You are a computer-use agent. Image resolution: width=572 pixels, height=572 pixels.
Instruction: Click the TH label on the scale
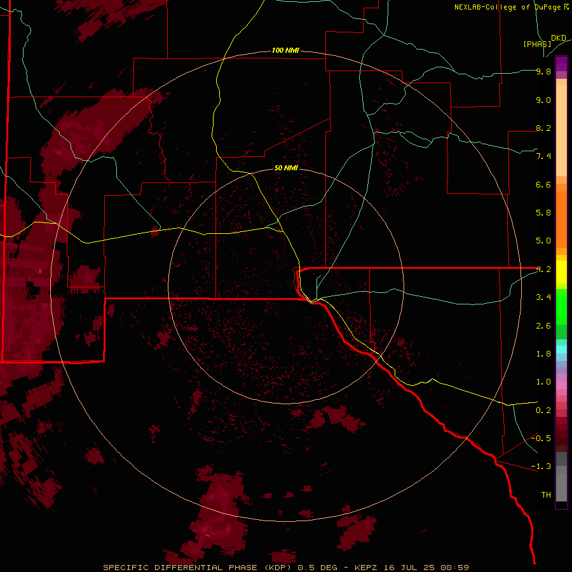tap(546, 495)
